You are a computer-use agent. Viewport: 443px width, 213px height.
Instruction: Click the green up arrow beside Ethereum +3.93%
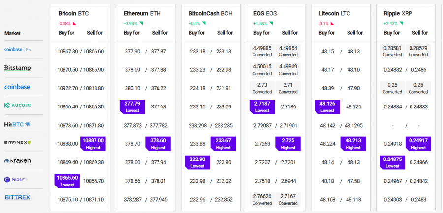pyautogui.click(x=141, y=23)
